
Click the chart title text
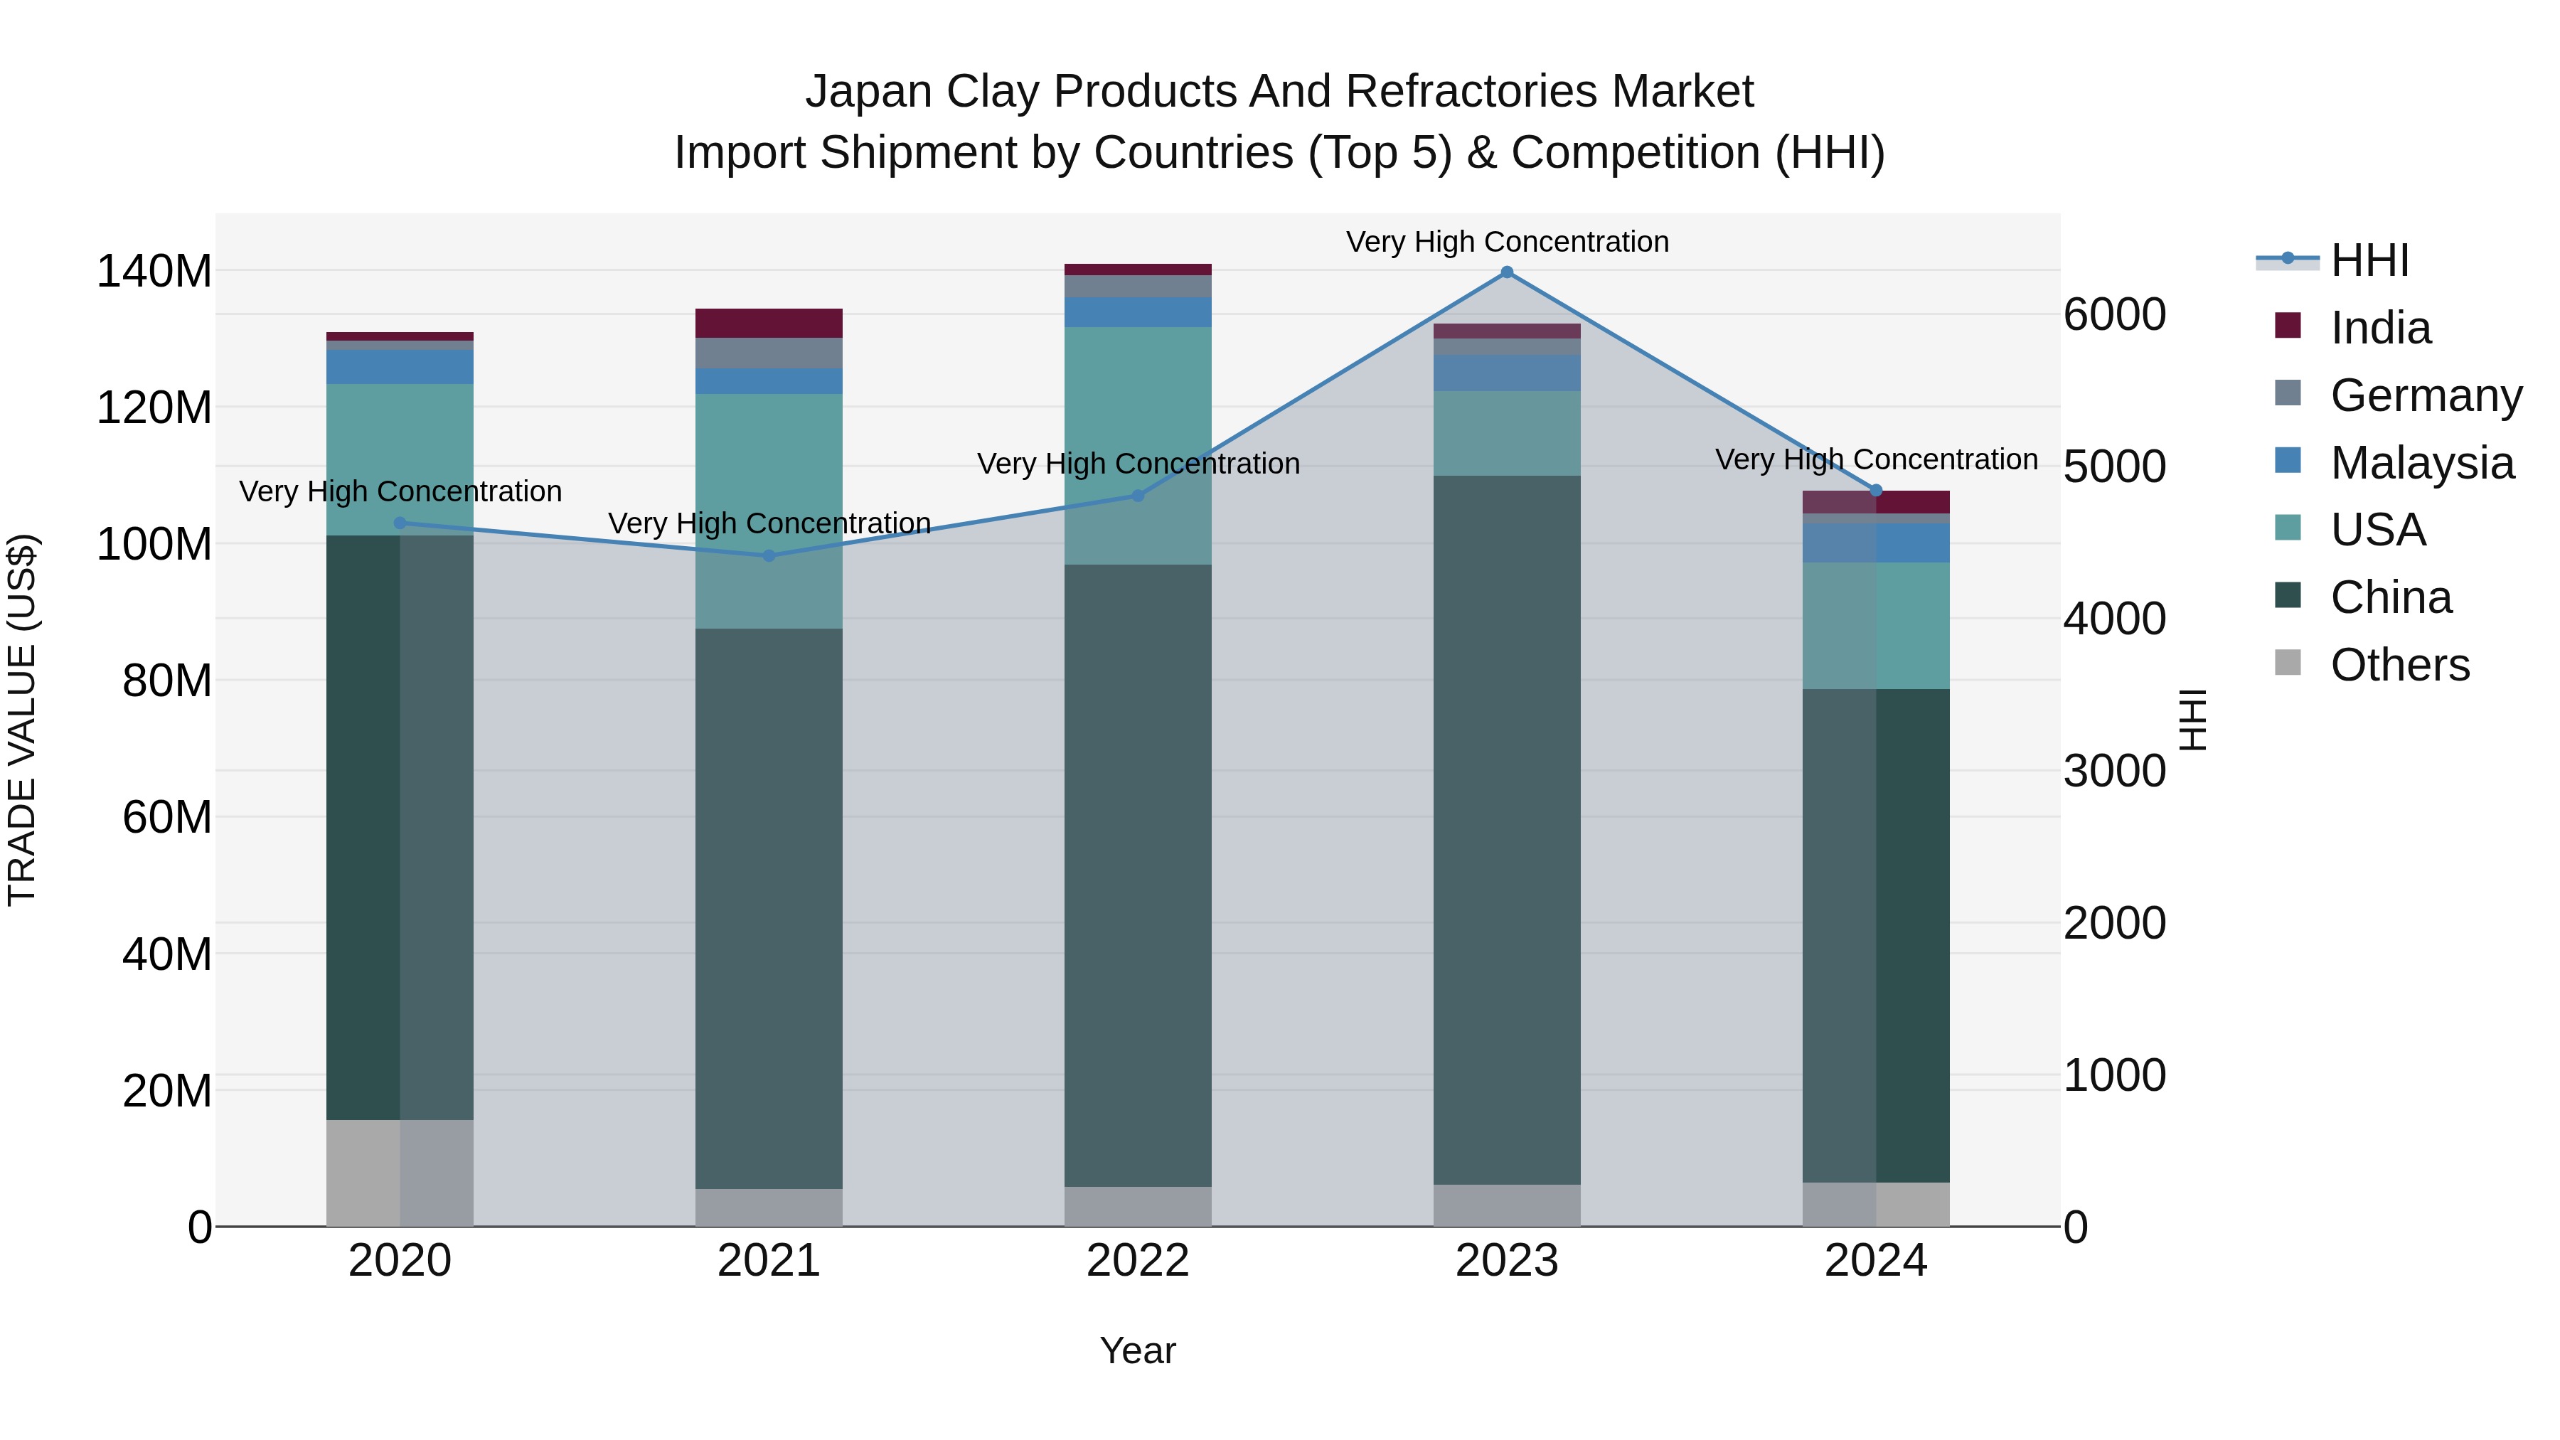tap(1279, 121)
